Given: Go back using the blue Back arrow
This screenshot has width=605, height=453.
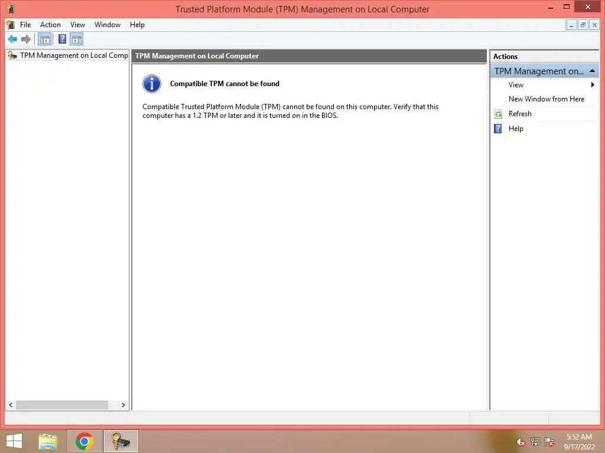Looking at the screenshot, I should click(x=12, y=39).
